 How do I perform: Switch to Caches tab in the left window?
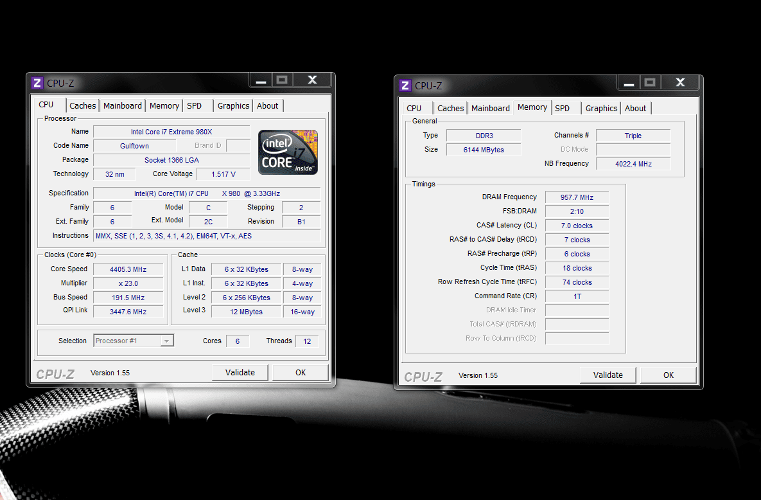pyautogui.click(x=82, y=106)
